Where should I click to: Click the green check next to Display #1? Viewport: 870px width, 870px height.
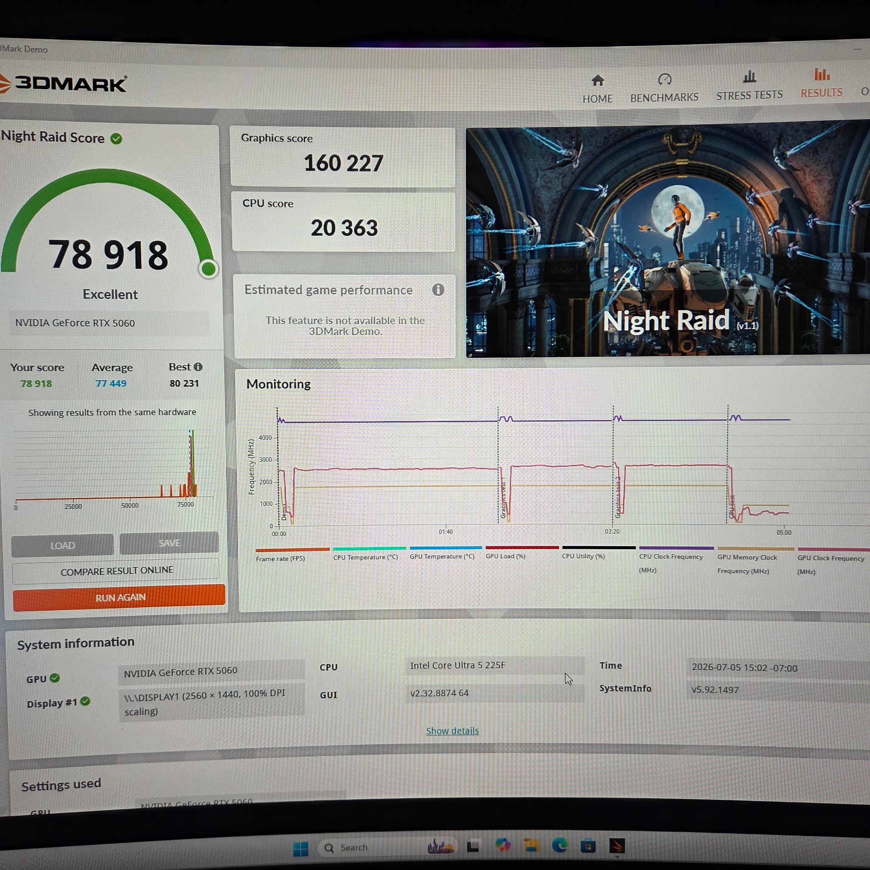point(85,701)
